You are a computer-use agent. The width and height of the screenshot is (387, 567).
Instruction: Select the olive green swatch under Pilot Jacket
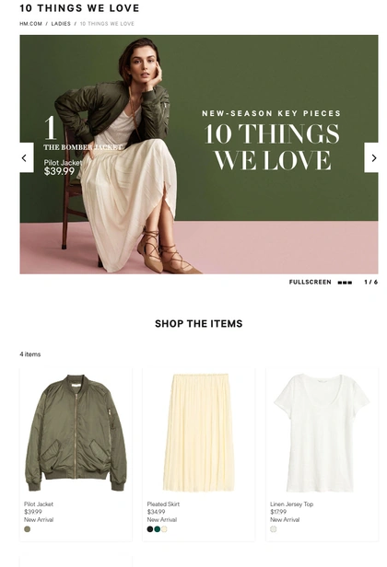(x=27, y=529)
